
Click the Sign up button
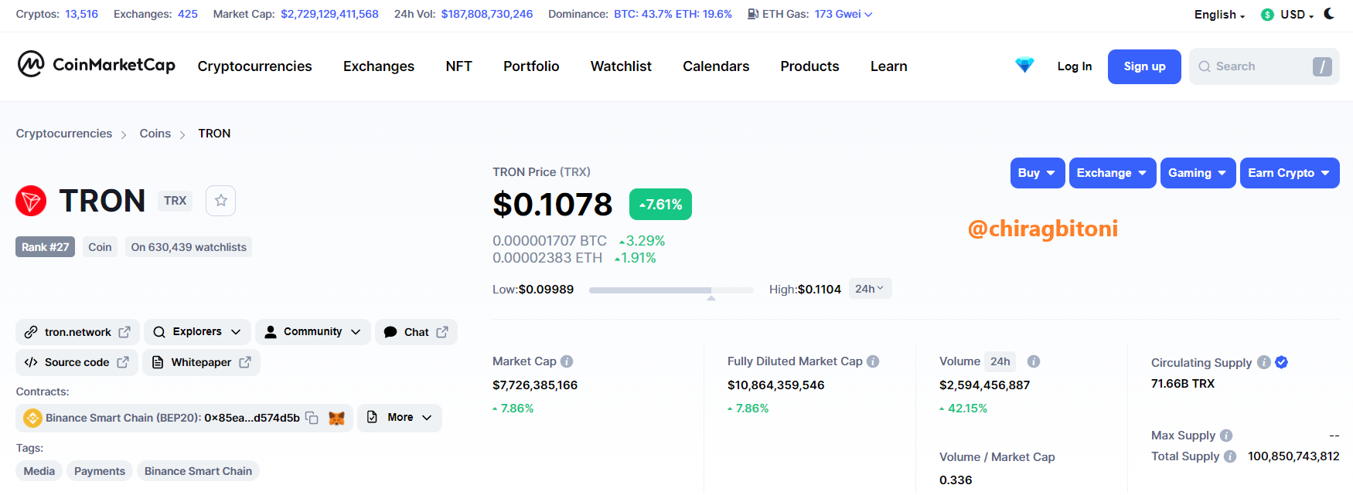[x=1144, y=66]
